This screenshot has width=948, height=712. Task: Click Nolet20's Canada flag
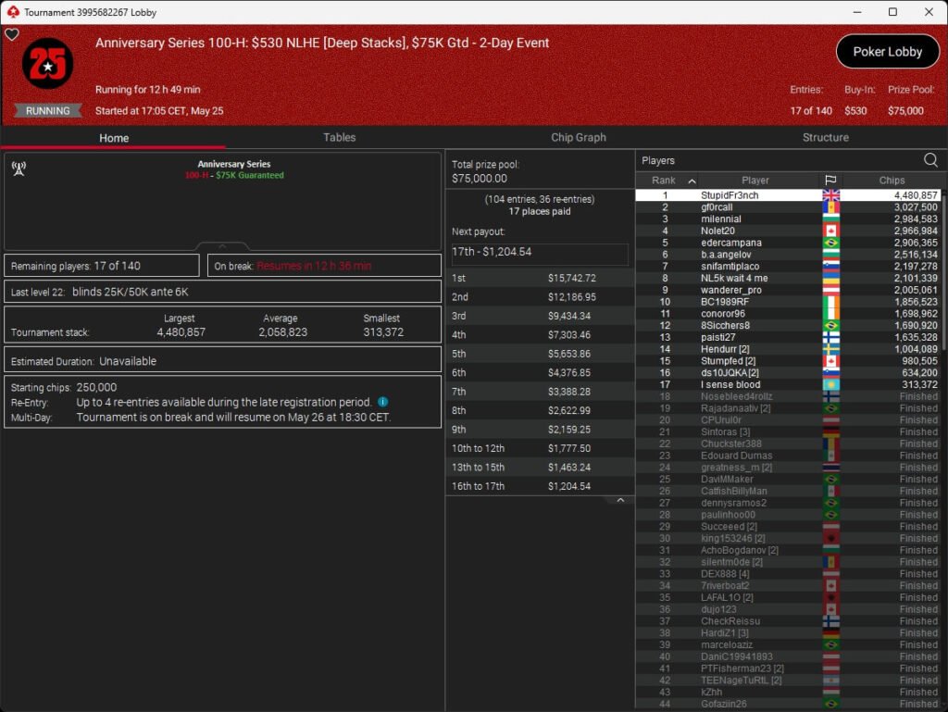pyautogui.click(x=830, y=231)
